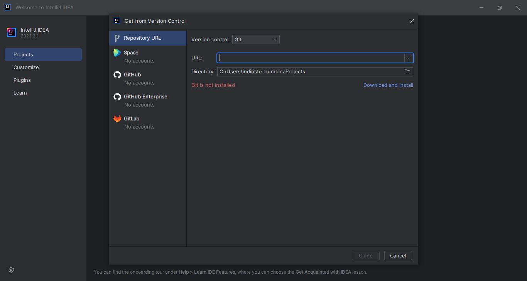The height and width of the screenshot is (281, 527).
Task: Click the Download and Install link
Action: click(388, 85)
